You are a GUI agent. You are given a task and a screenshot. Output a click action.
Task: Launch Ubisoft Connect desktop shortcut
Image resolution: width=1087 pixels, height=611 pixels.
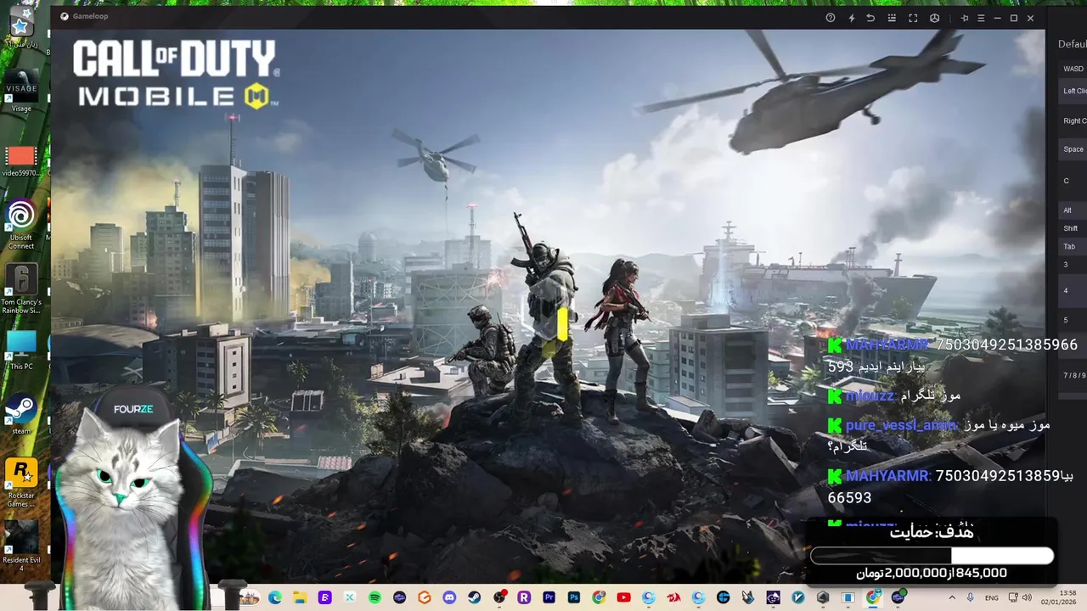tap(21, 224)
